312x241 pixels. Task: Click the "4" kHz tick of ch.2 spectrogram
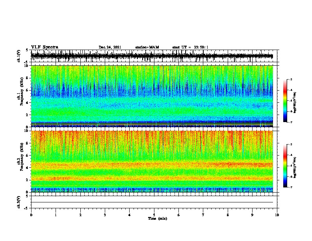pos(28,168)
